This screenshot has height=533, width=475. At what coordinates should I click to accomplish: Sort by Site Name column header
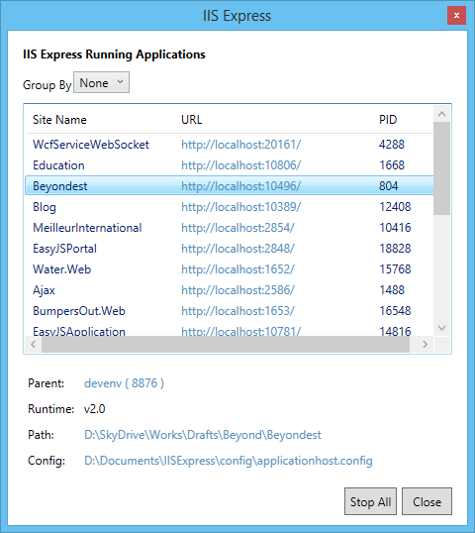[59, 120]
